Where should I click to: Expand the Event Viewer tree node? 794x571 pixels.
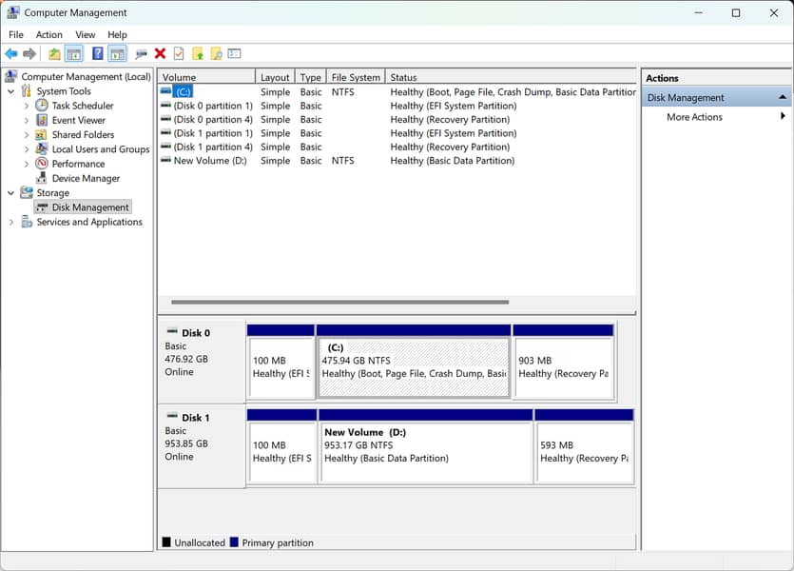[x=27, y=120]
